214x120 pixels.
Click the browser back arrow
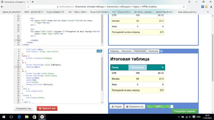pyautogui.click(x=2, y=7)
